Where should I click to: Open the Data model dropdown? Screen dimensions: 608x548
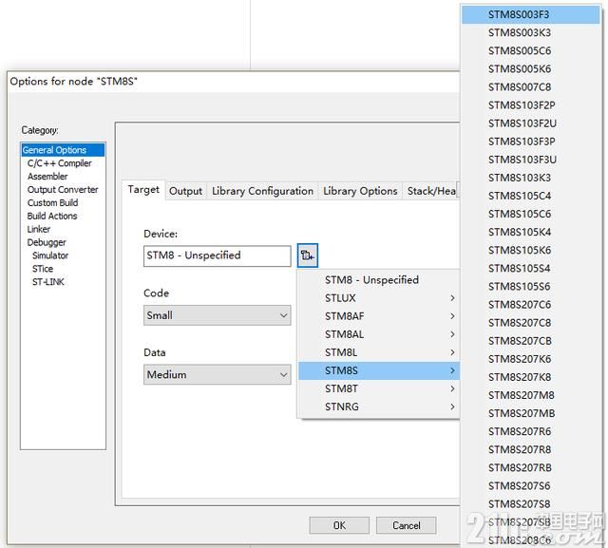point(218,374)
